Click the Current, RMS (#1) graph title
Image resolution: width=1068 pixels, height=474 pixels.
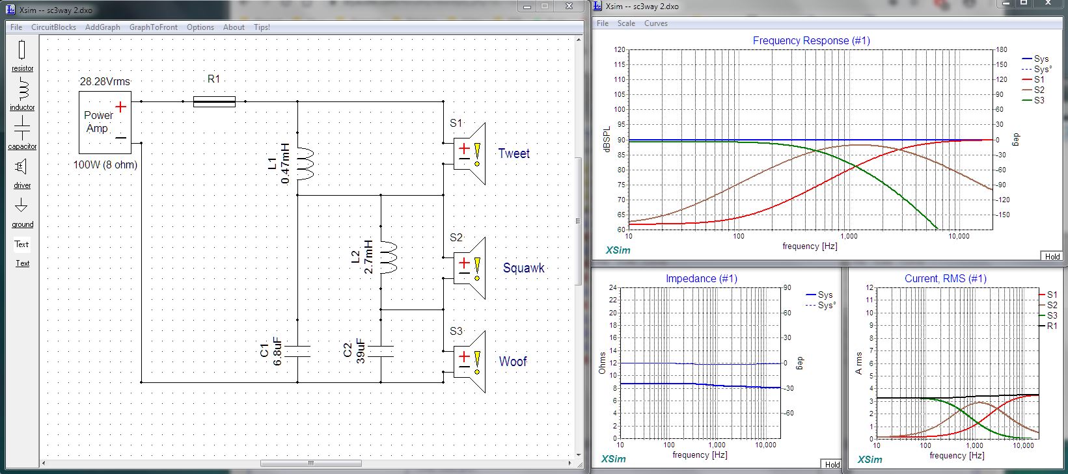tap(945, 278)
